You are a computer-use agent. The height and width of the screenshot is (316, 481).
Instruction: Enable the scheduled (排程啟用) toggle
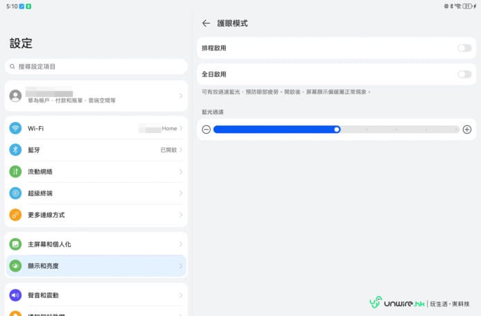pyautogui.click(x=464, y=48)
